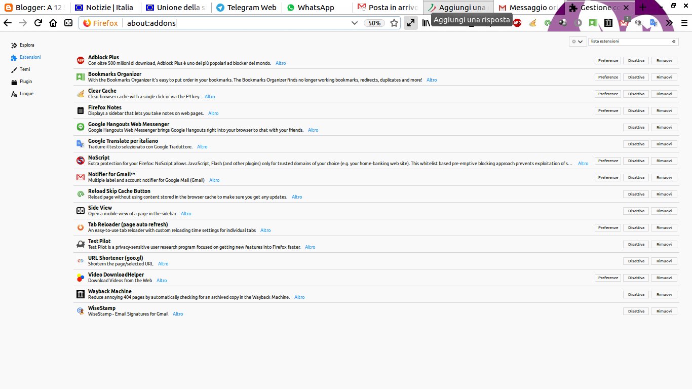This screenshot has width=692, height=389.
Task: Switch to the Telegram Web tab
Action: click(246, 7)
